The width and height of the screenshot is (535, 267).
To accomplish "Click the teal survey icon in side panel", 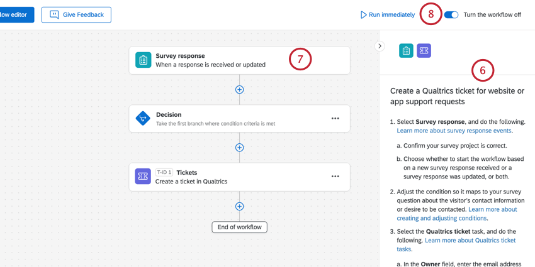I will tap(406, 51).
